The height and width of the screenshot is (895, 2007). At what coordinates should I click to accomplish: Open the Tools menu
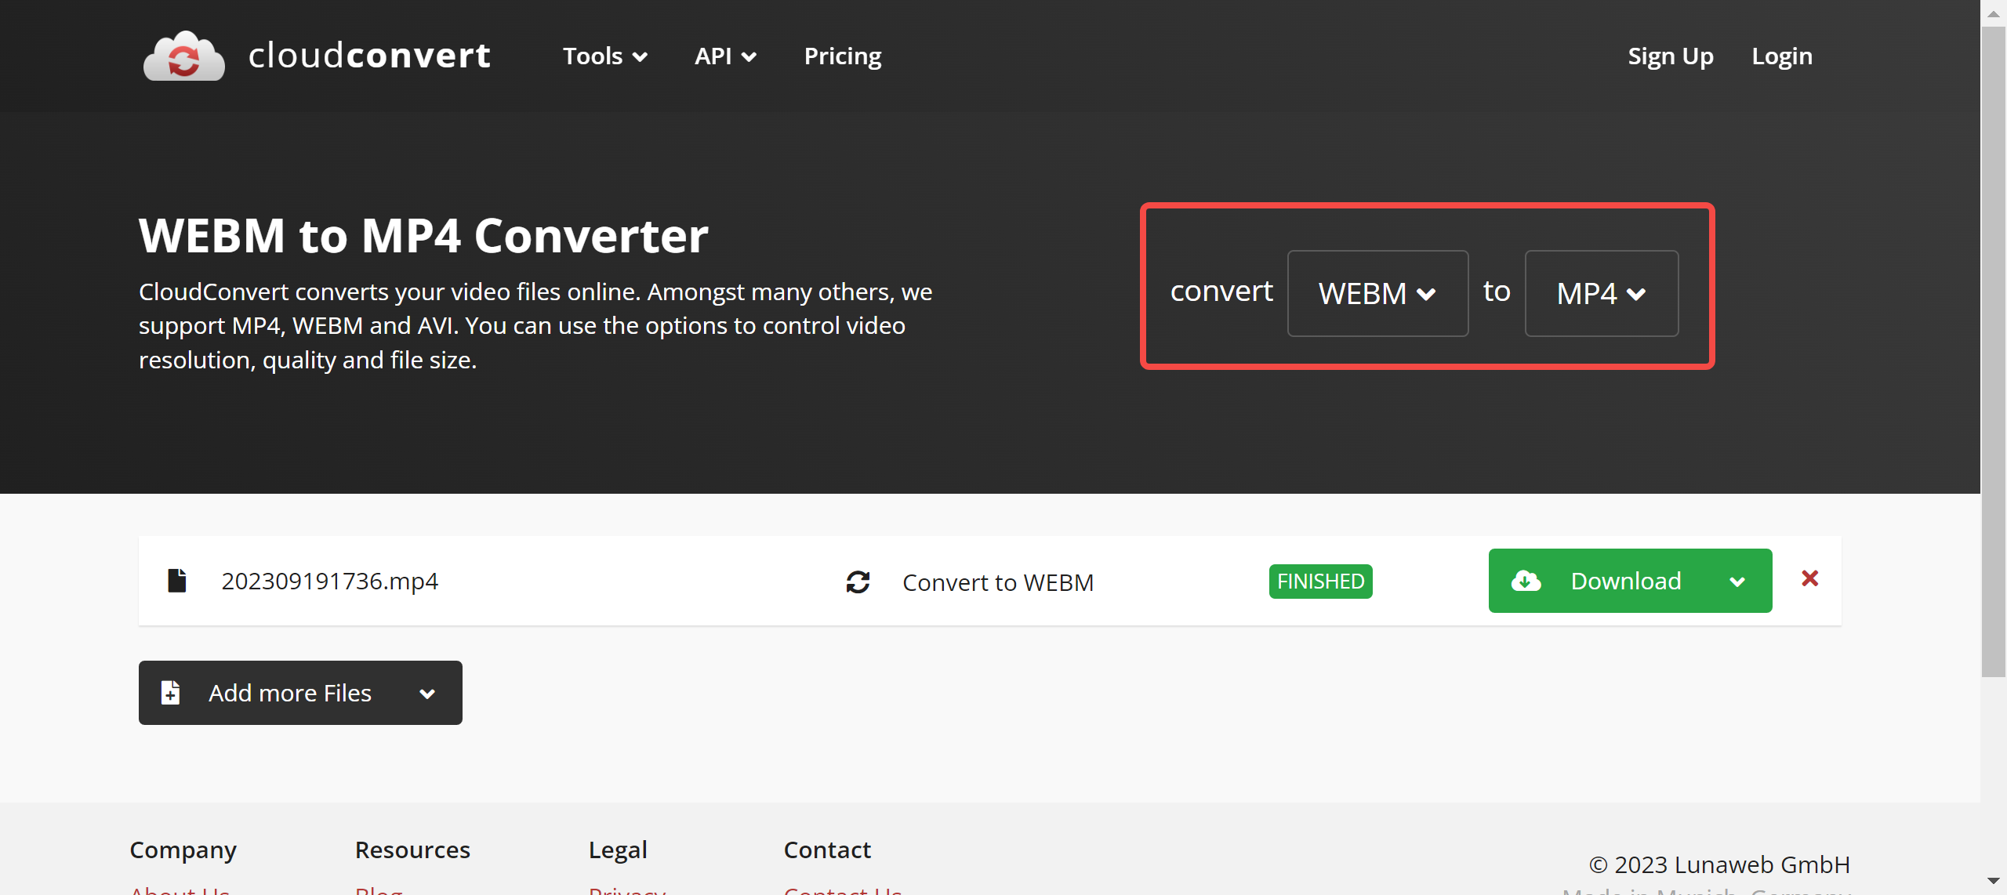tap(604, 56)
